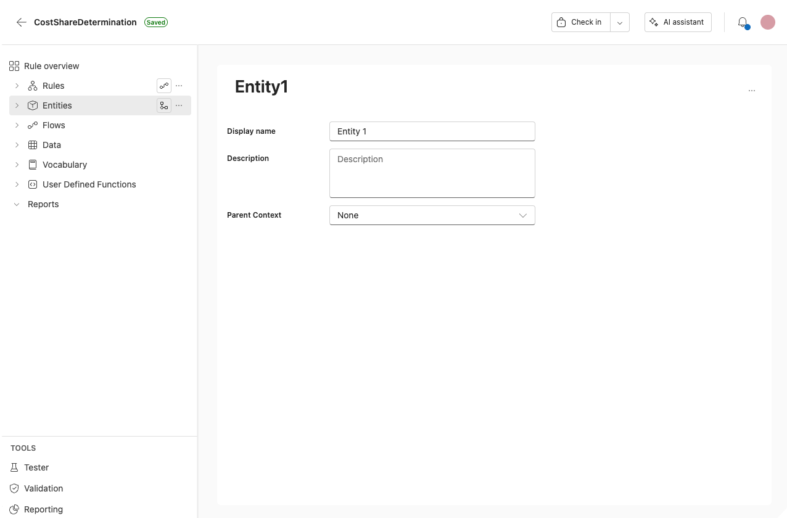Click the User Defined Functions icon

[33, 184]
